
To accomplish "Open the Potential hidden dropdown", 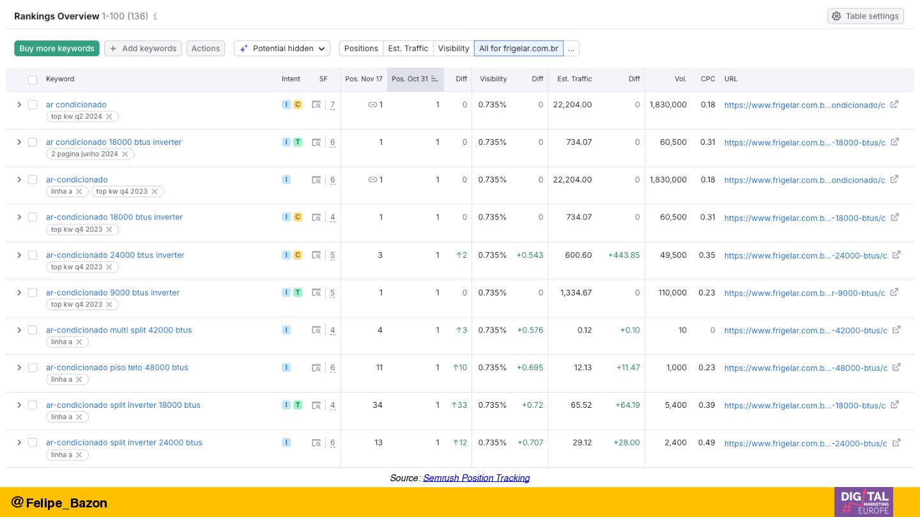I will click(x=282, y=49).
